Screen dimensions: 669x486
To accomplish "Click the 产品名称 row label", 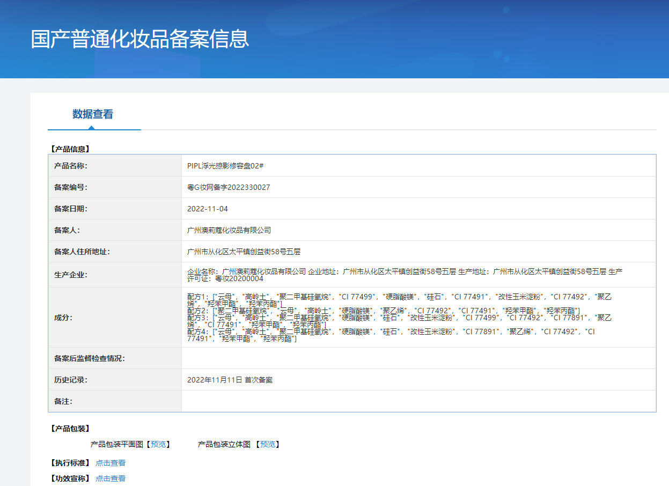I will [71, 166].
